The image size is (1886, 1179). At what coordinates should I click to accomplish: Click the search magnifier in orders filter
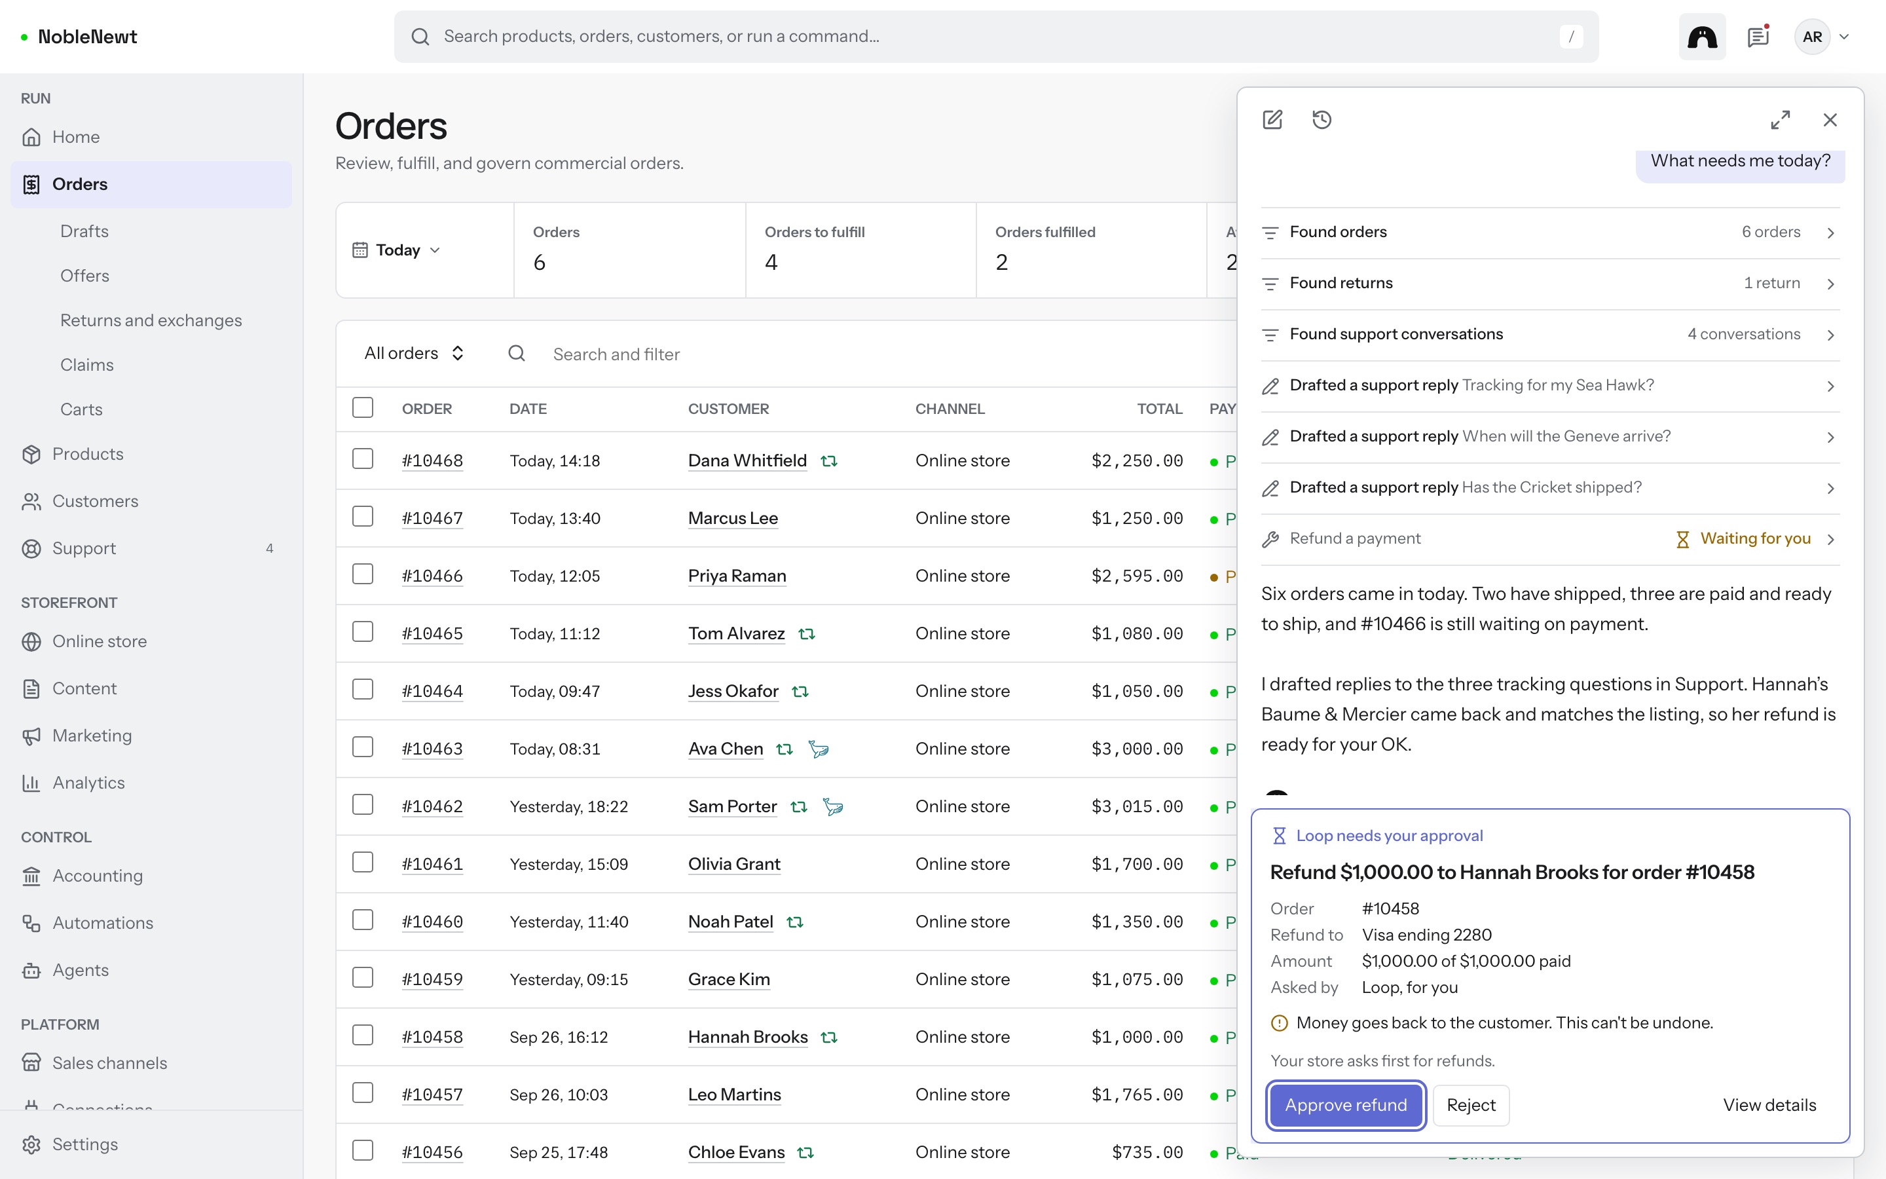point(517,354)
